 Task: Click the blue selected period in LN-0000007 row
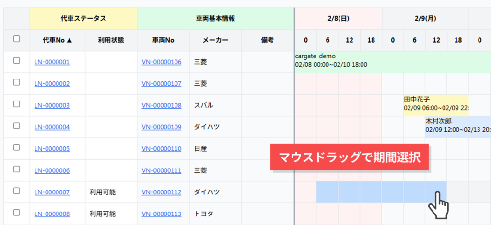click(x=374, y=192)
